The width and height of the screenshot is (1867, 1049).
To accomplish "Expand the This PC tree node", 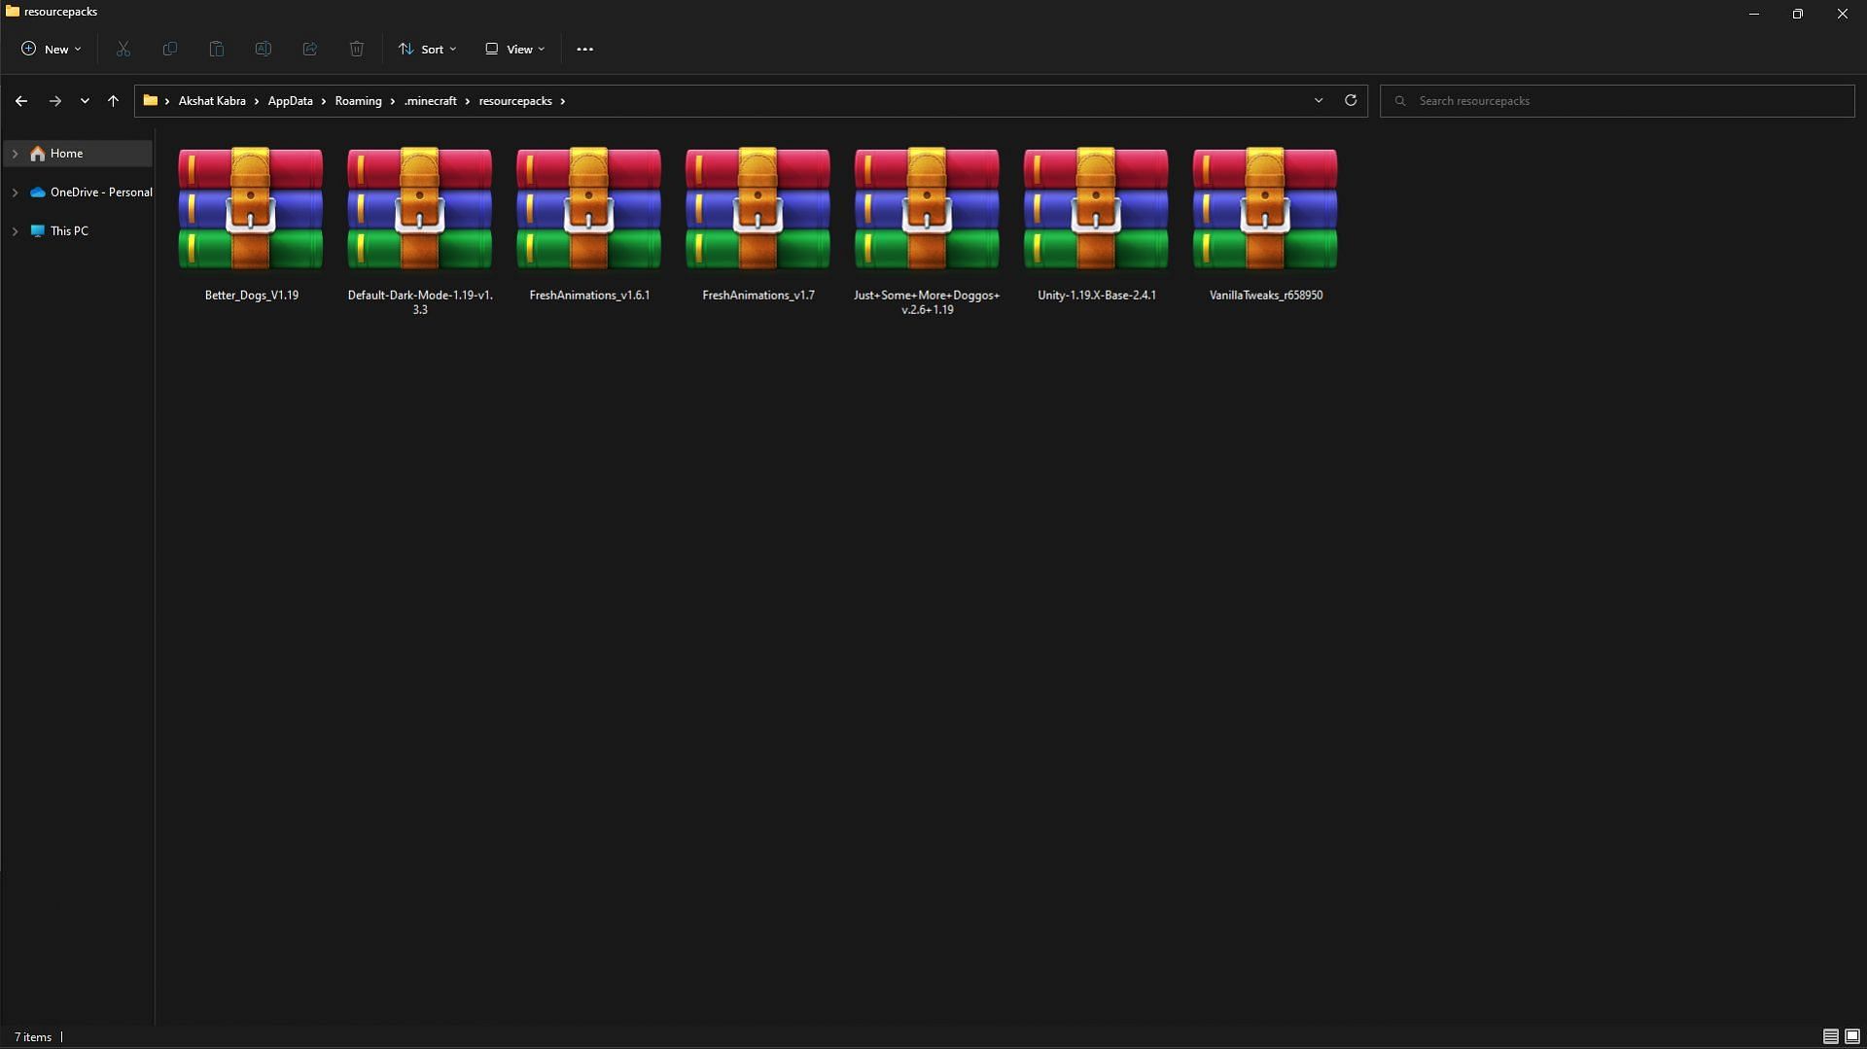I will pyautogui.click(x=15, y=231).
